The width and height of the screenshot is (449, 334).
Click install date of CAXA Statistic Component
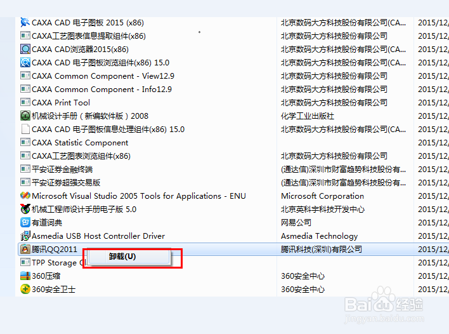point(433,143)
